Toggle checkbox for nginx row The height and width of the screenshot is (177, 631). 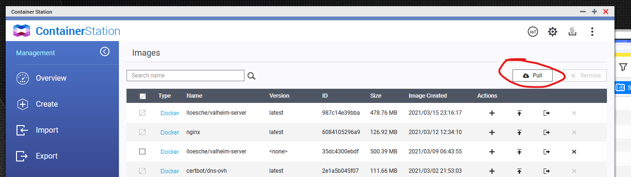[143, 133]
